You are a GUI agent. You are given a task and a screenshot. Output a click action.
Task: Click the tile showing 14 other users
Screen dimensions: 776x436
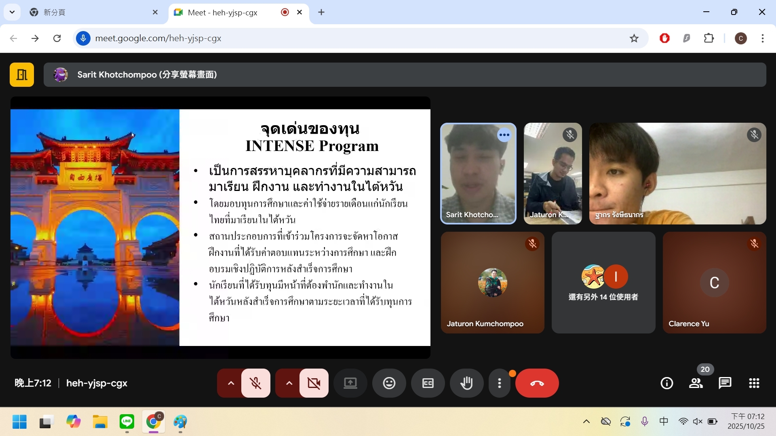click(603, 283)
